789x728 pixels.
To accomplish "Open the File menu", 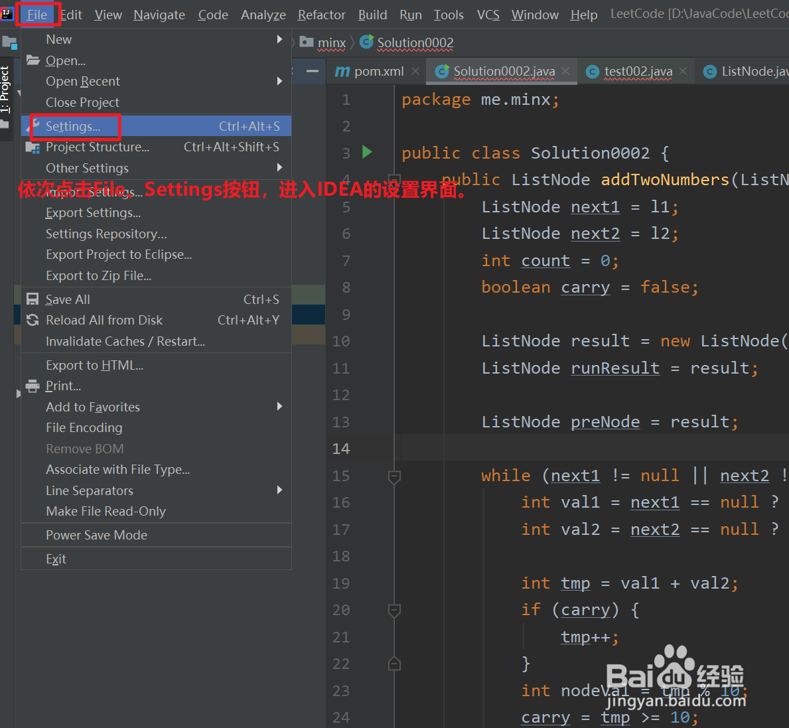I will pos(37,15).
